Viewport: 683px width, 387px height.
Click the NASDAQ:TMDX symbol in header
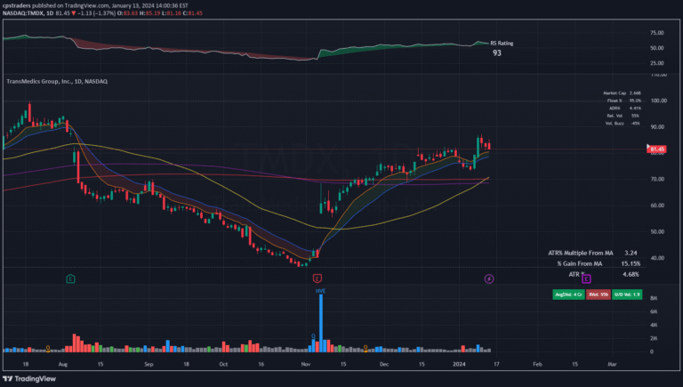click(x=23, y=13)
